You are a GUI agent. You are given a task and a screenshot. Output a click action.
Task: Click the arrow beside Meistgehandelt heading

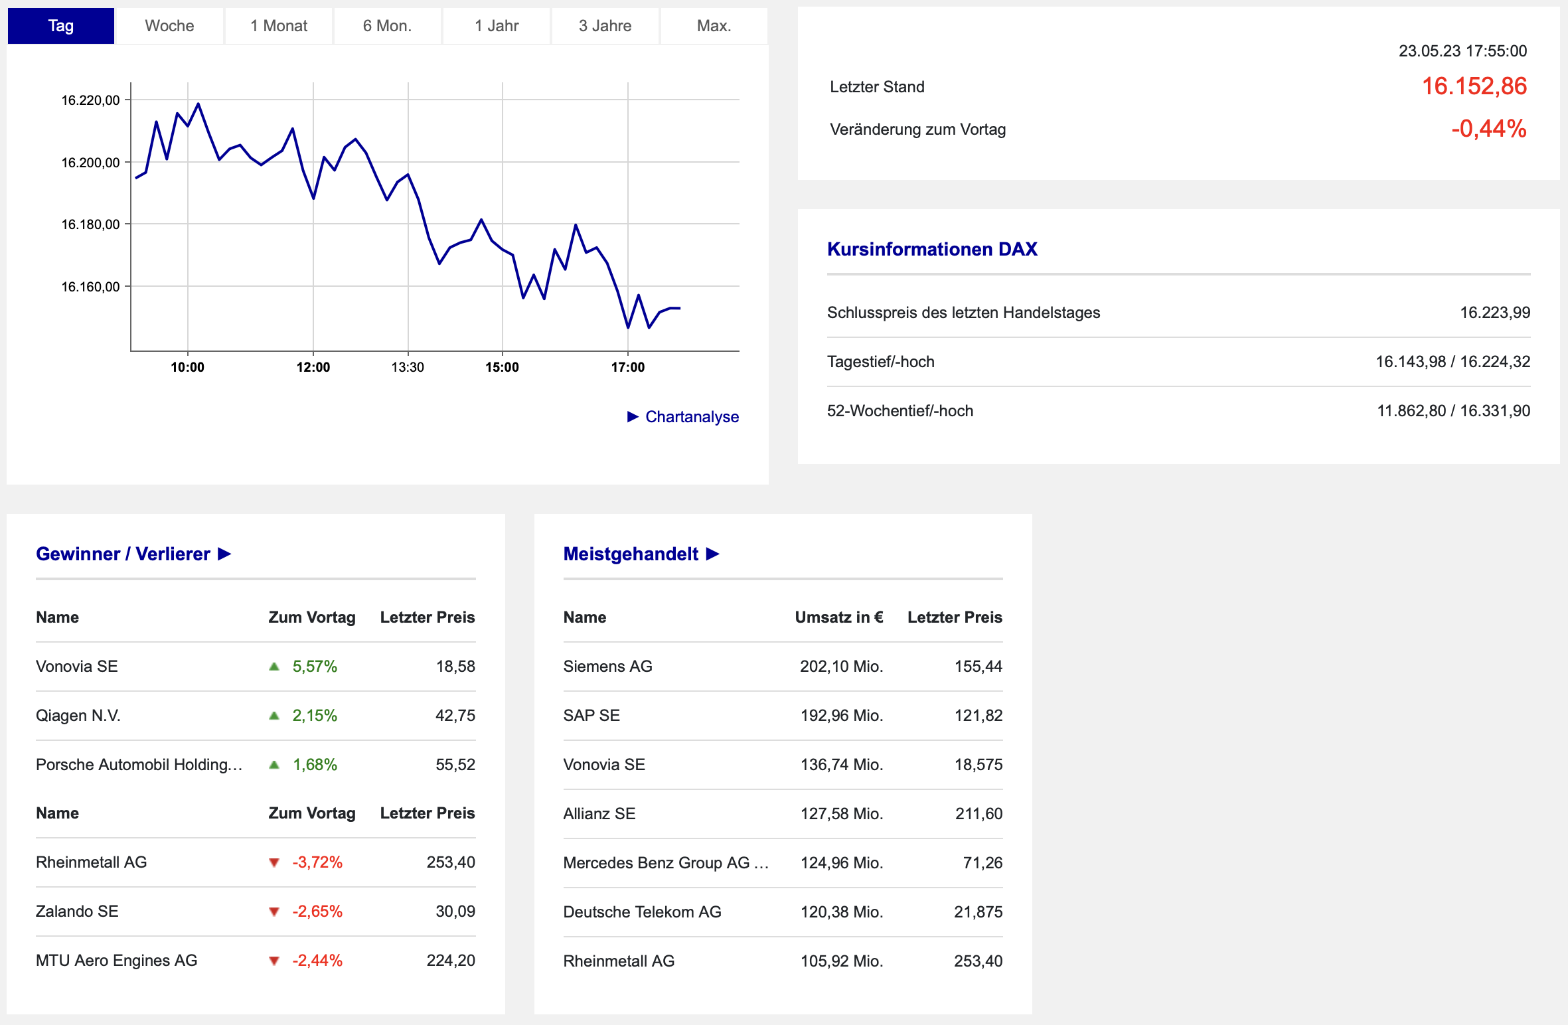coord(713,554)
